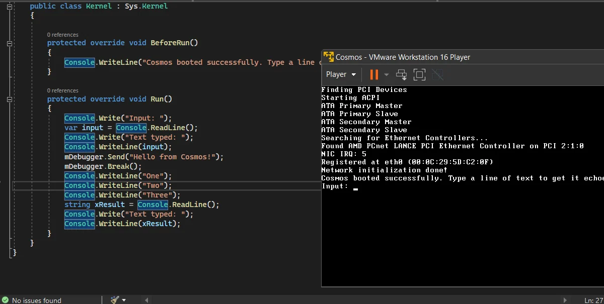This screenshot has width=604, height=304.
Task: Click 'var input' variable declaration
Action: 84,128
